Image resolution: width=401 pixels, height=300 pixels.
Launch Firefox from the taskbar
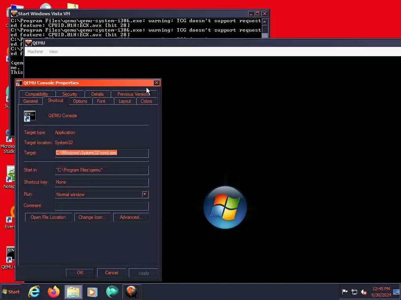[53, 291]
